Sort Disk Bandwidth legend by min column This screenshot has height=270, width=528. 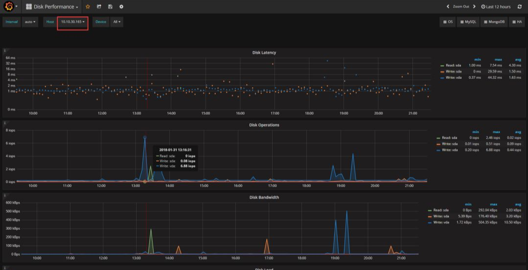click(x=469, y=204)
